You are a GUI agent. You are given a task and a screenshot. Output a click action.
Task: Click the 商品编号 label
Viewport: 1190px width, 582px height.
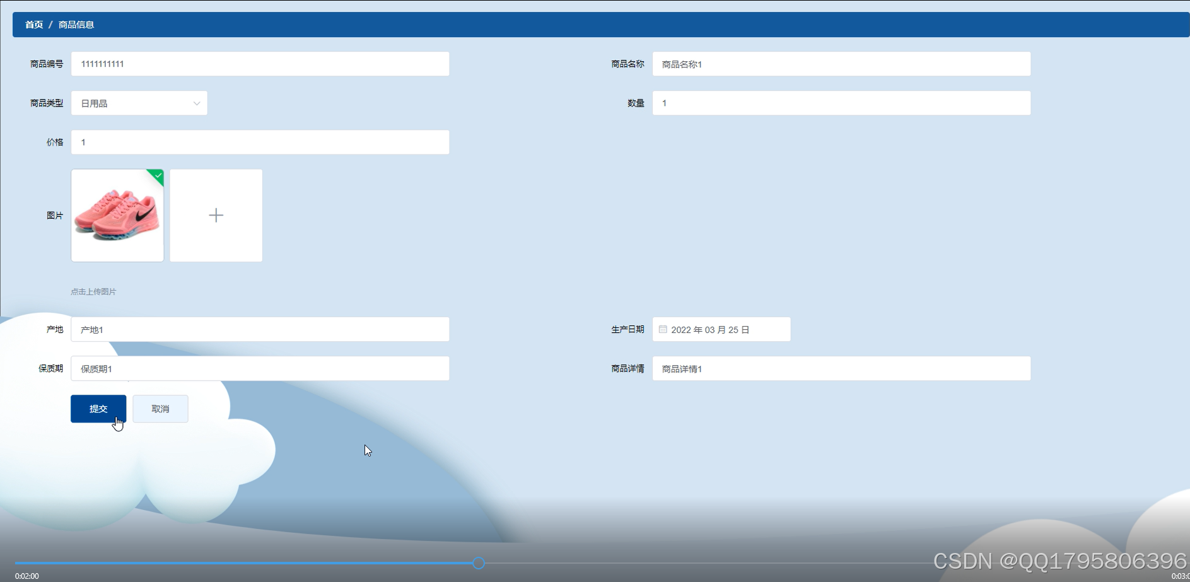[47, 64]
